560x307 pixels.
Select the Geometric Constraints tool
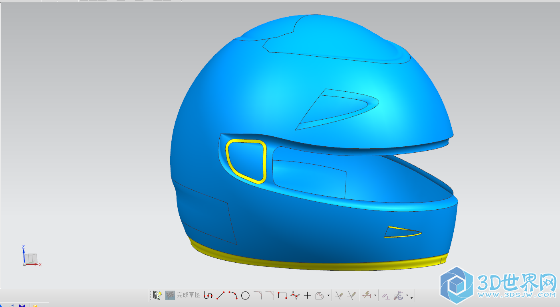(385, 296)
